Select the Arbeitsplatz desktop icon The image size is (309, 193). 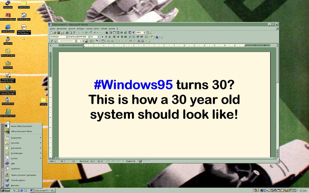[8, 4]
